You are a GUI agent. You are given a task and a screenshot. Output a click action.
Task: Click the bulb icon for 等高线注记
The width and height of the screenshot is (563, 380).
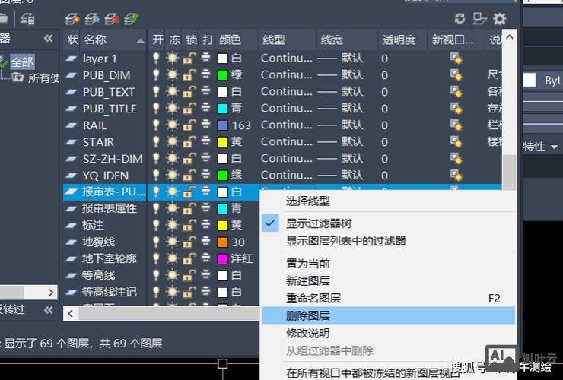tap(156, 292)
